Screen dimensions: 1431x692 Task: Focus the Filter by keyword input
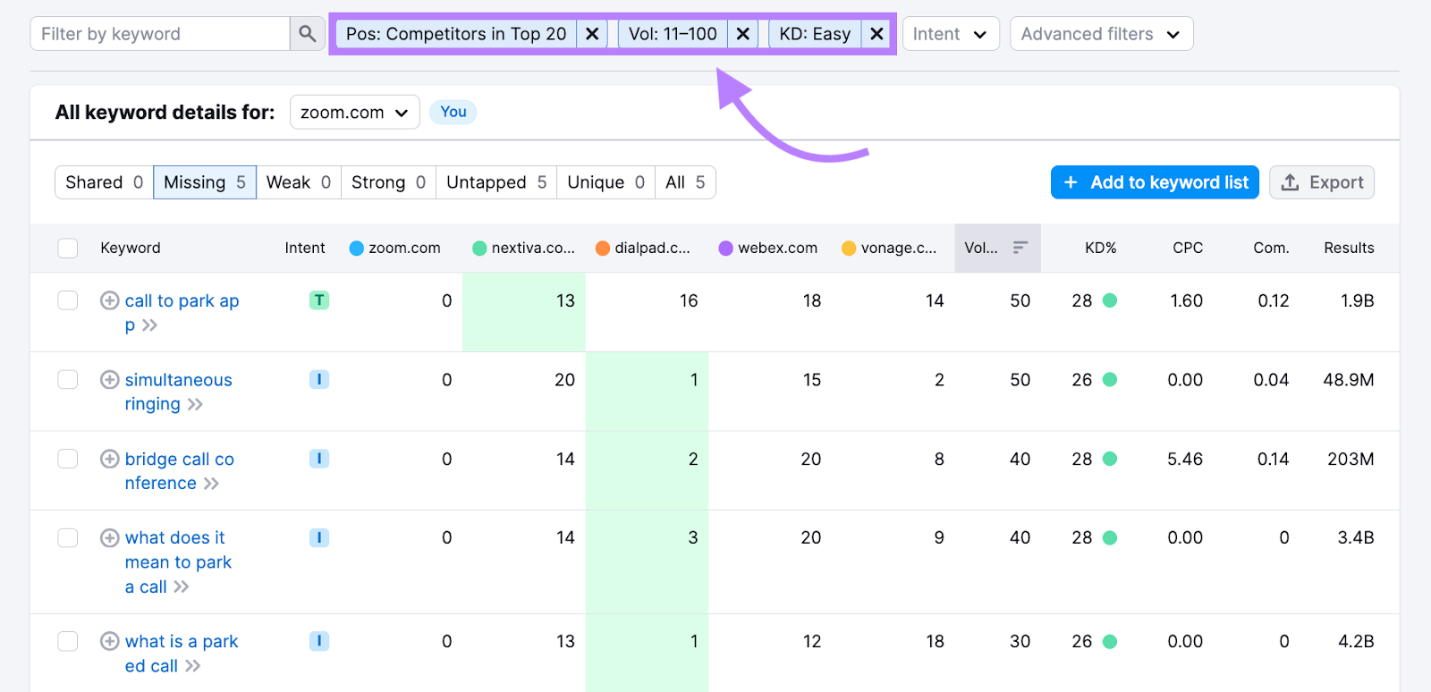point(160,34)
